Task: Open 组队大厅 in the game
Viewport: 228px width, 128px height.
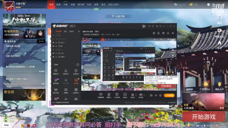Action: tap(219, 86)
